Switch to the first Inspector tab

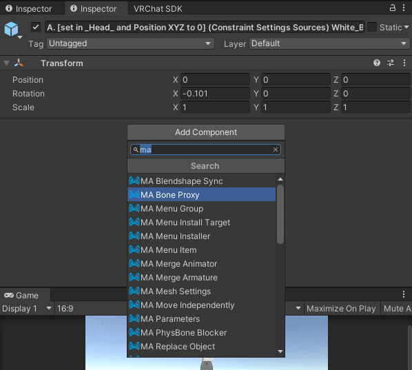click(x=29, y=9)
